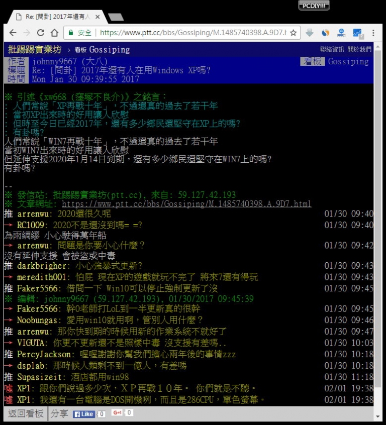
Task: Click the body line about 2020年1月14日到期
Action: [x=138, y=159]
